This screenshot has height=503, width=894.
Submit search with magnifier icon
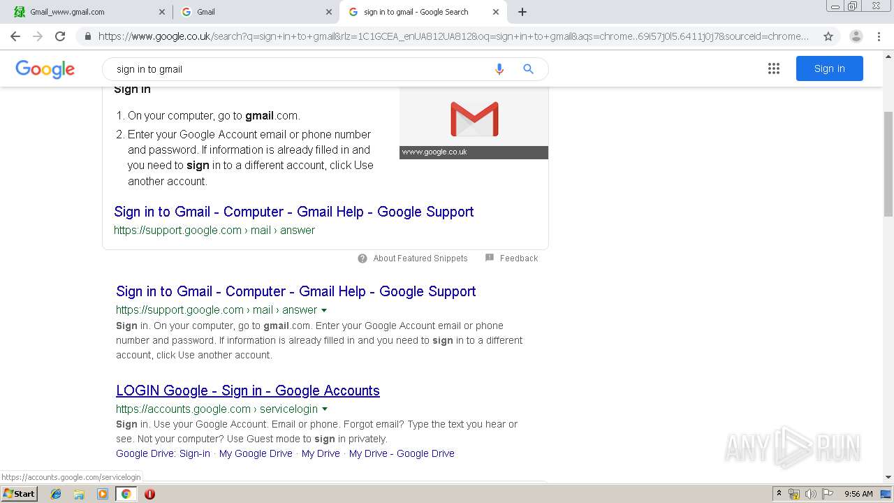click(528, 69)
